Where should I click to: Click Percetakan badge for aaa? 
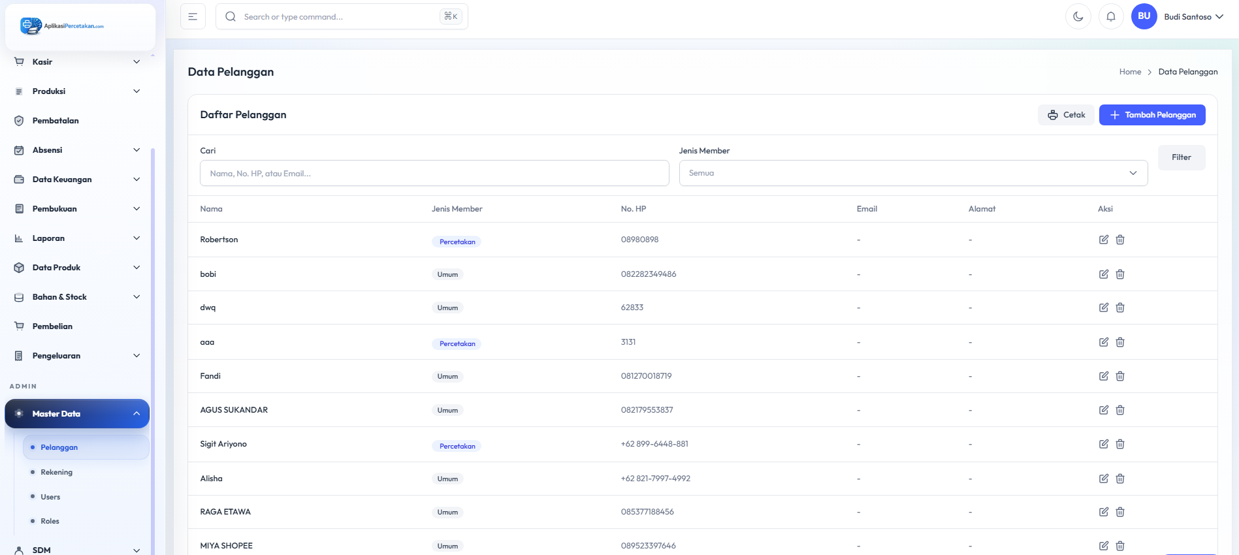coord(457,343)
